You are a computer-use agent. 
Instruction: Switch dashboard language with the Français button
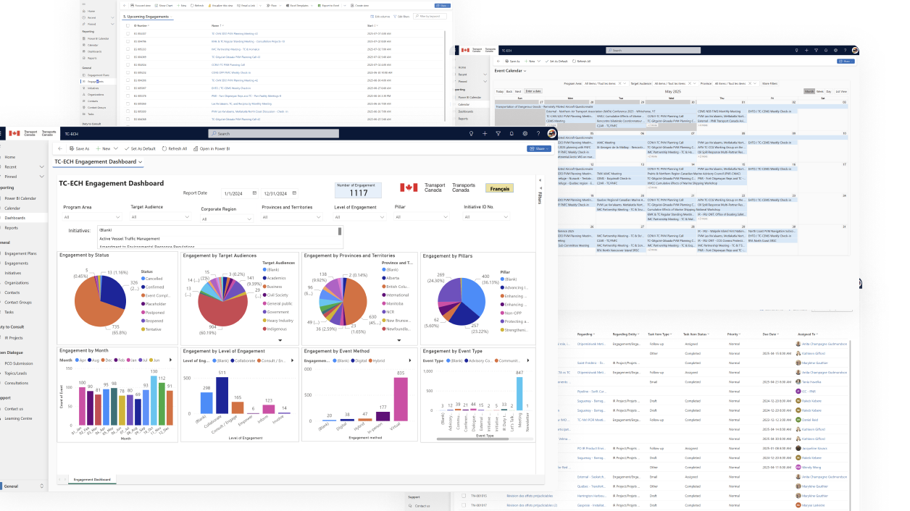pos(499,188)
